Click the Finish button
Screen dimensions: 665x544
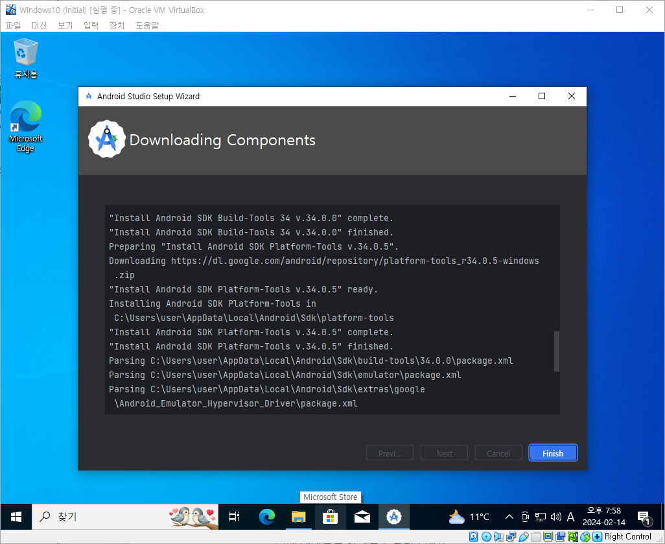(553, 453)
